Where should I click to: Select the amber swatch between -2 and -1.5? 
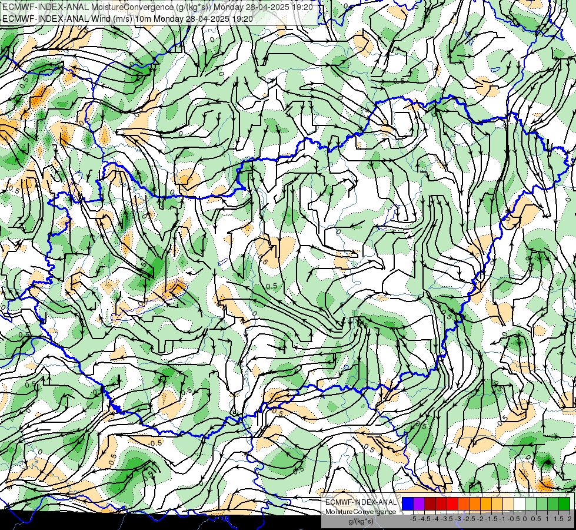pos(486,504)
